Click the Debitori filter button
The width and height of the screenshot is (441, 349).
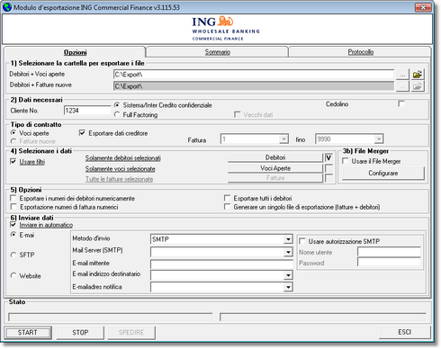pyautogui.click(x=275, y=157)
